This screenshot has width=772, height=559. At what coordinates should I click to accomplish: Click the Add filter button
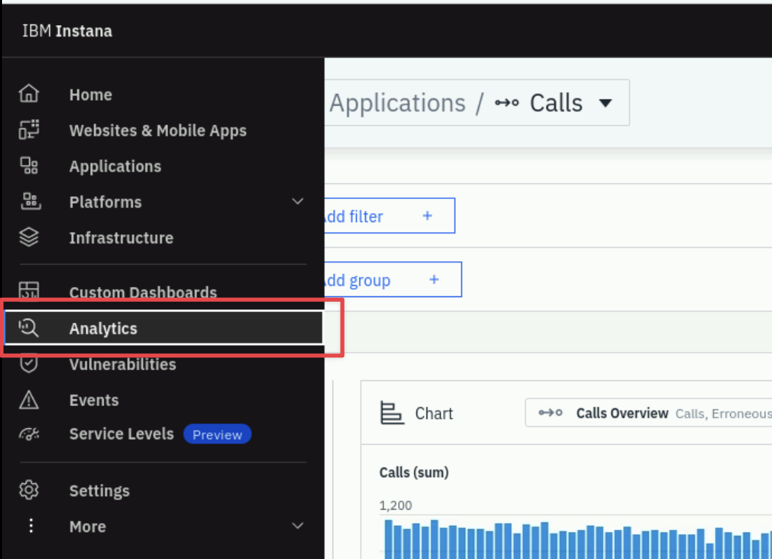pyautogui.click(x=389, y=215)
